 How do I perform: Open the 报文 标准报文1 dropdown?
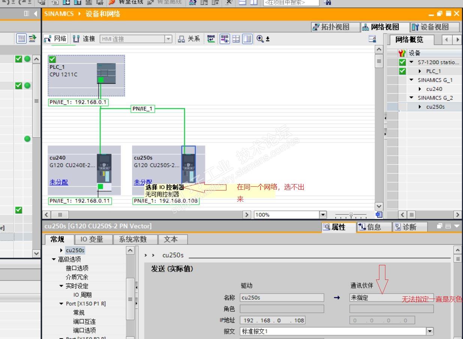pyautogui.click(x=430, y=331)
